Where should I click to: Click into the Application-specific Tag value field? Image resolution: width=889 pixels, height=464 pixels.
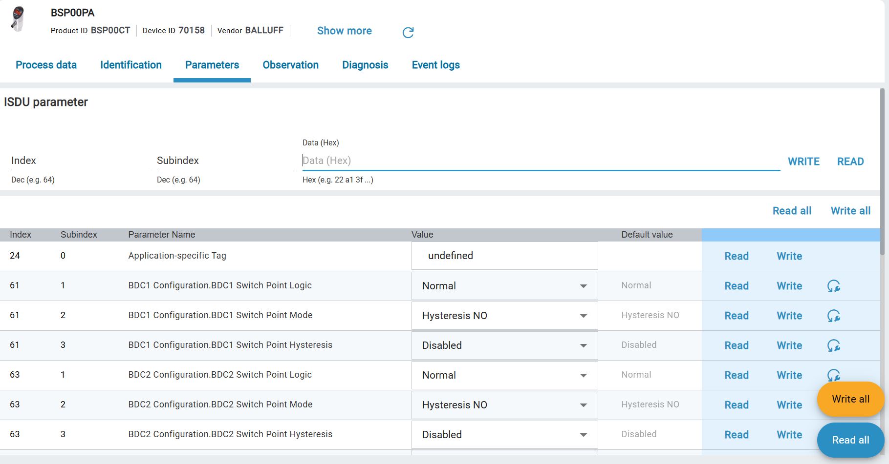pos(504,256)
